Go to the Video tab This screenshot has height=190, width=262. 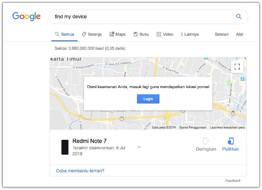pyautogui.click(x=165, y=34)
